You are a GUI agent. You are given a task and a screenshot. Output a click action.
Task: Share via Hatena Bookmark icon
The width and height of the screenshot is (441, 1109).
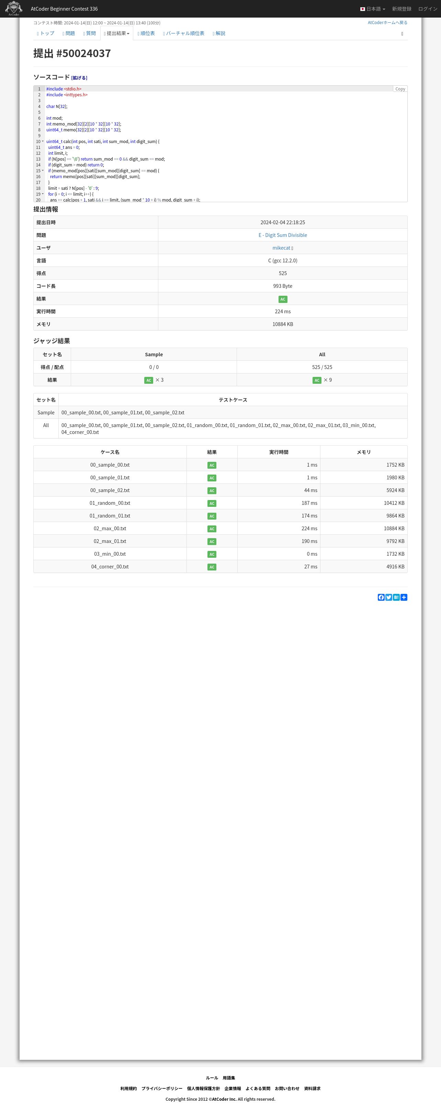click(x=396, y=597)
